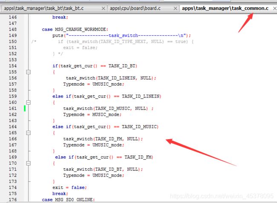
Task: Click the green change marker beside line 161
Action: [x=25, y=108]
